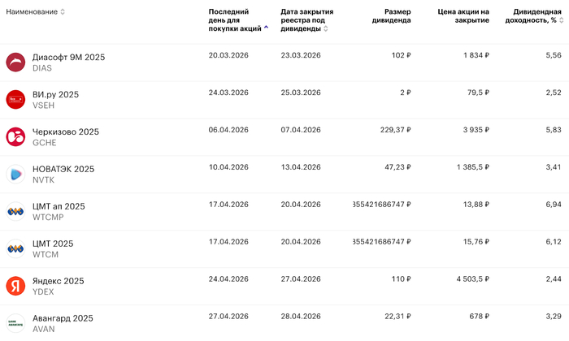Open the Диасофт 9М 2025 dividend entry
569x341 pixels.
coord(68,58)
